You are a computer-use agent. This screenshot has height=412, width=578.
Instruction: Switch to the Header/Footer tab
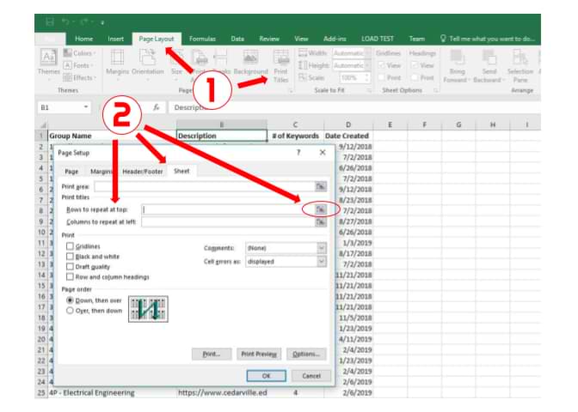click(x=141, y=172)
